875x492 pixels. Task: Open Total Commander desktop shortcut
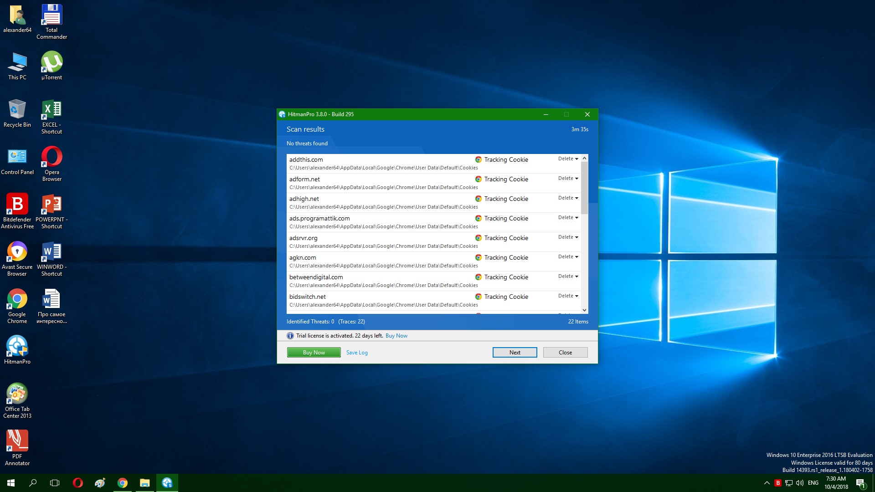click(51, 16)
